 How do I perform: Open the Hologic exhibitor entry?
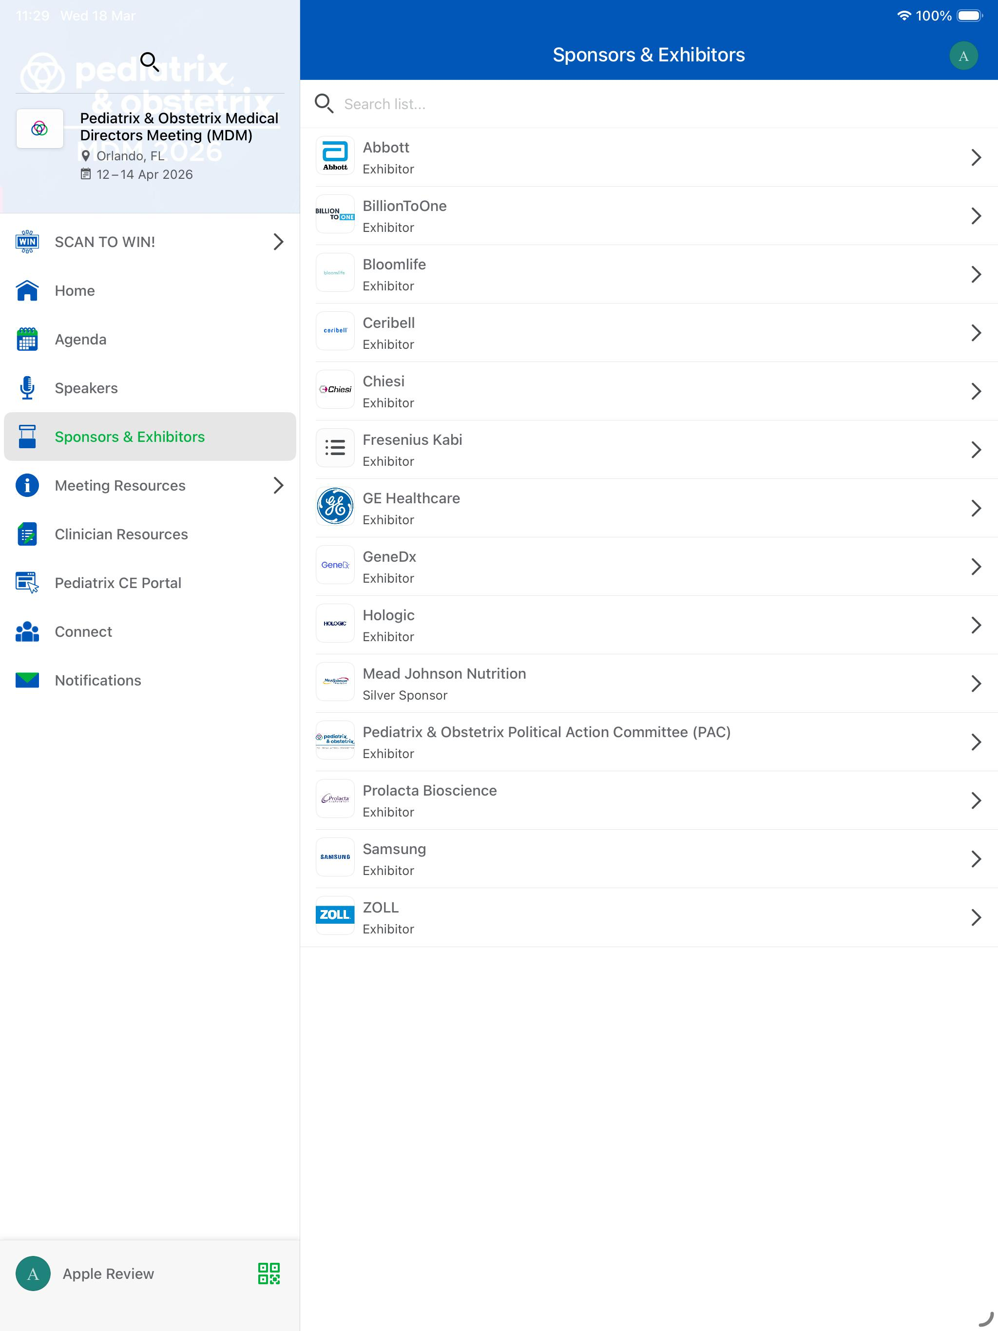click(649, 625)
